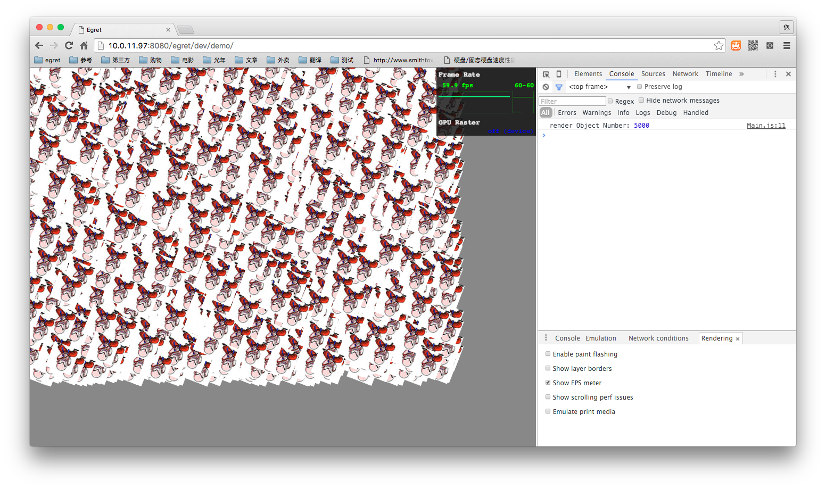Toggle the console filter funnel icon
Image resolution: width=826 pixels, height=489 pixels.
559,87
